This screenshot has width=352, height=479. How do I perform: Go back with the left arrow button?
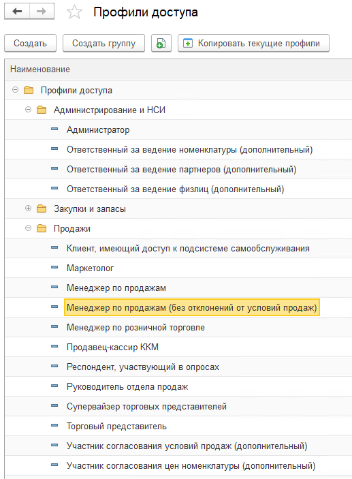[x=17, y=12]
